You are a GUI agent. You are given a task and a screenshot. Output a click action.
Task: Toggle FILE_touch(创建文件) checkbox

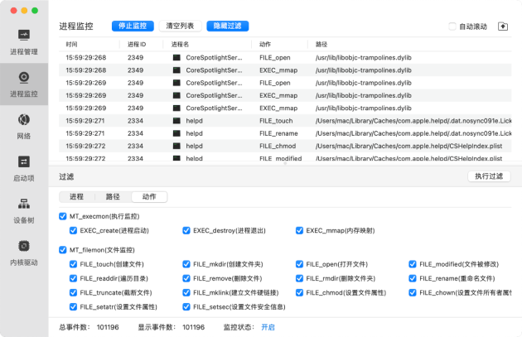[x=73, y=264]
